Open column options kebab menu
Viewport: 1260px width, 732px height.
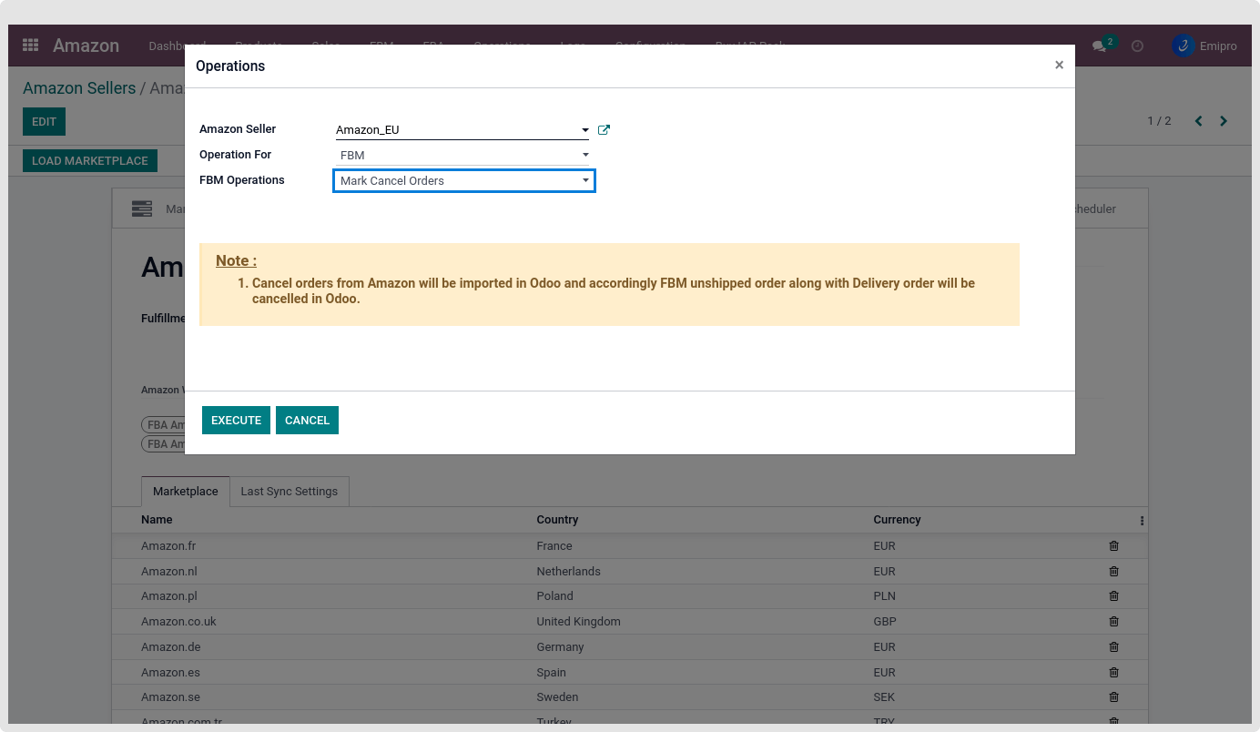[x=1142, y=521]
